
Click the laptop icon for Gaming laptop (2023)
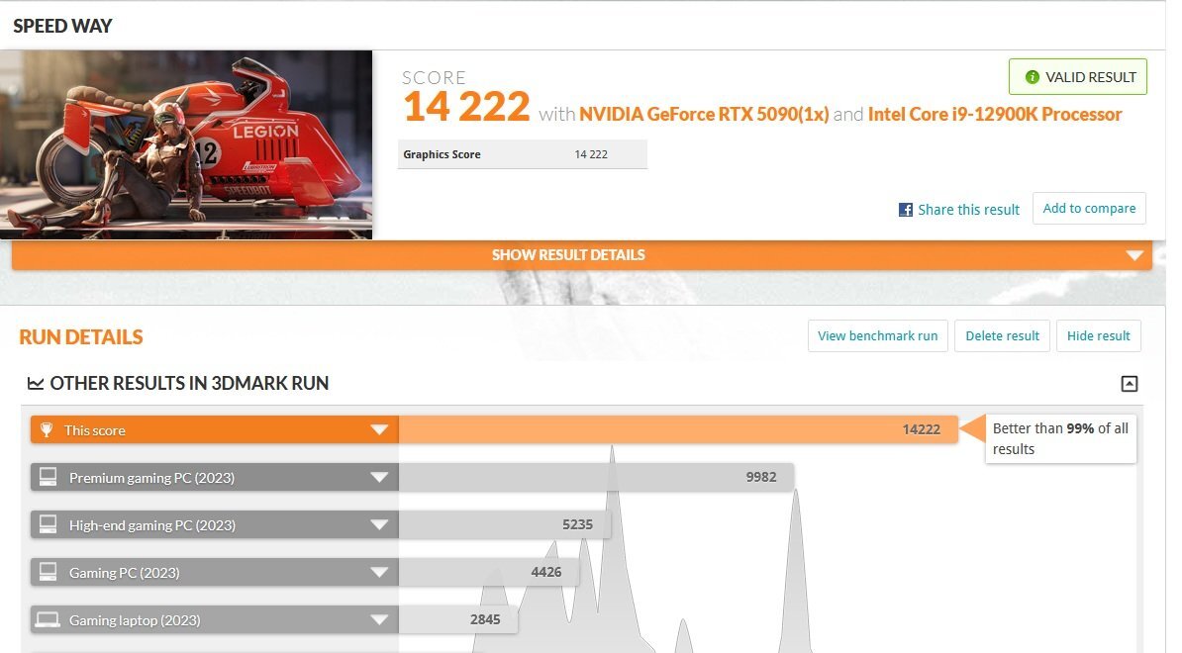[x=48, y=620]
